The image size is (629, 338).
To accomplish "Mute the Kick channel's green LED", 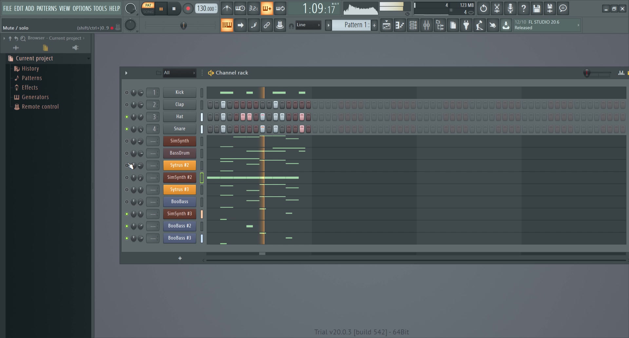I will point(127,92).
